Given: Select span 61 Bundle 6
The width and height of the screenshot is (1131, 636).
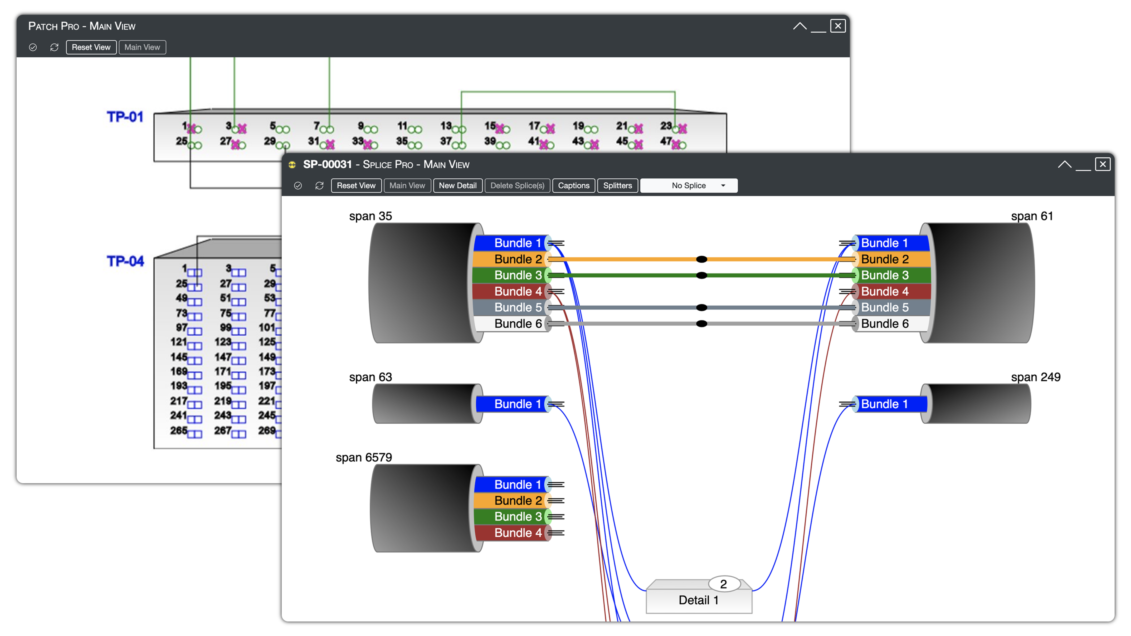Looking at the screenshot, I should pyautogui.click(x=891, y=324).
